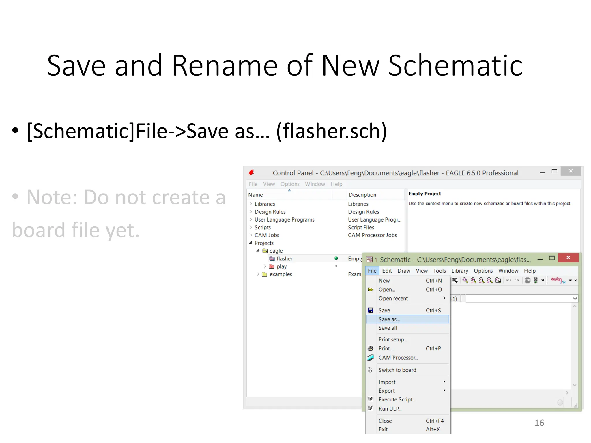Expand the CAM Jobs tree node
Image resolution: width=591 pixels, height=443 pixels.
click(250, 235)
